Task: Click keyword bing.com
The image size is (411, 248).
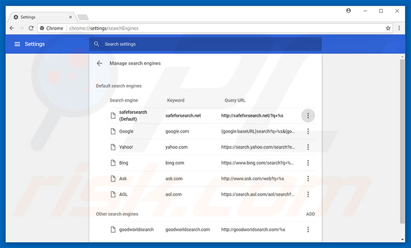Action: [x=175, y=163]
